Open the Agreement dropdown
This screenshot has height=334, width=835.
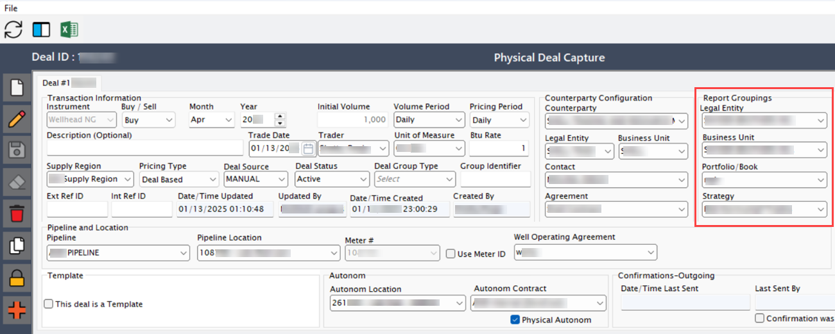615,210
